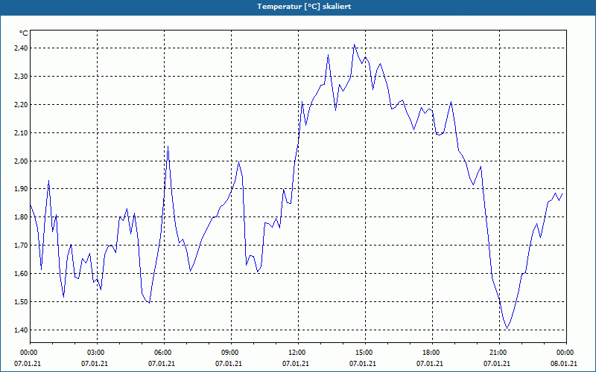
Task: Click the 1,60 temperature tick label
Action: 21,273
